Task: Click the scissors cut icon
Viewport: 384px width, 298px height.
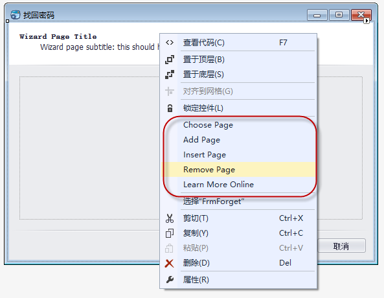Action: click(x=170, y=218)
